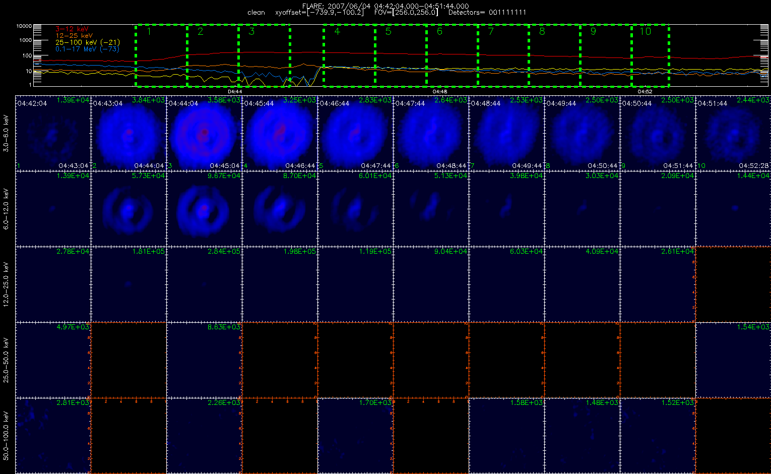
Task: Open the 50.0-100.0 keV image labeled 2.26E+03
Action: click(x=204, y=435)
